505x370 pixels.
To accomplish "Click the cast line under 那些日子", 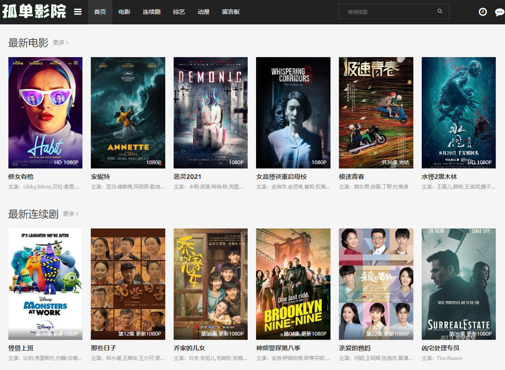I will (128, 358).
